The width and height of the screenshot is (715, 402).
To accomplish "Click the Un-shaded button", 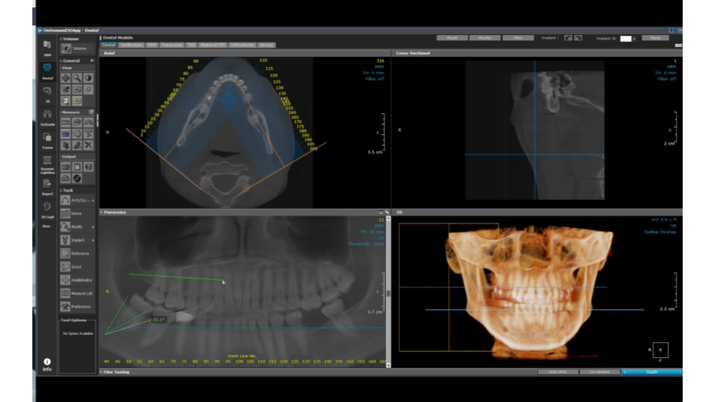I will (600, 372).
